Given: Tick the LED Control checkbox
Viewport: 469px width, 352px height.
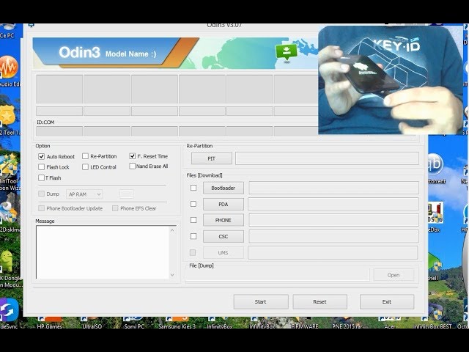Looking at the screenshot, I should pos(85,167).
